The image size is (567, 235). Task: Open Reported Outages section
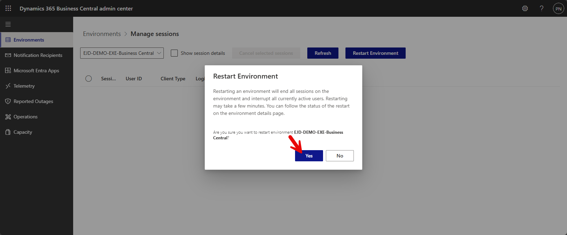37,101
